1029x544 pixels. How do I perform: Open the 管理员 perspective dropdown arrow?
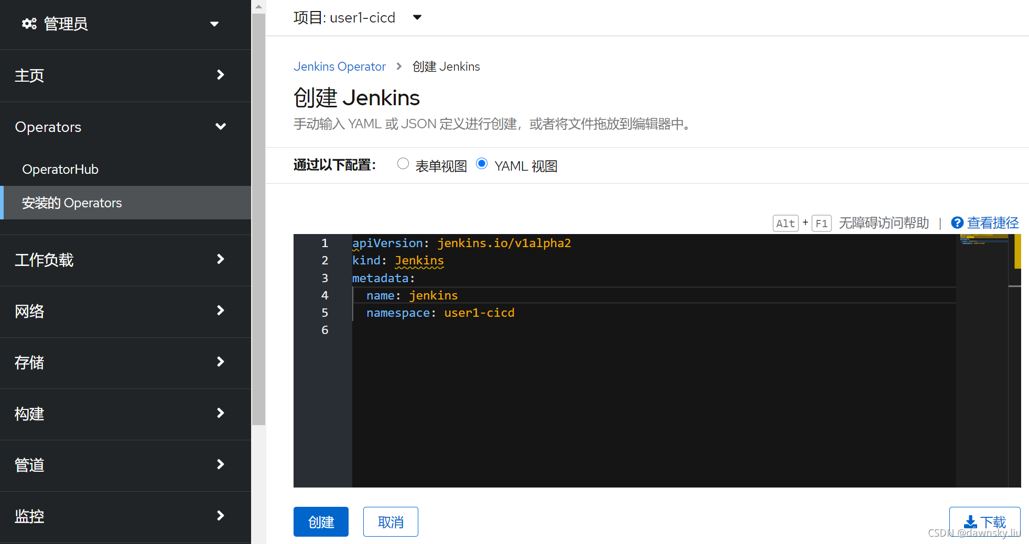pos(214,24)
